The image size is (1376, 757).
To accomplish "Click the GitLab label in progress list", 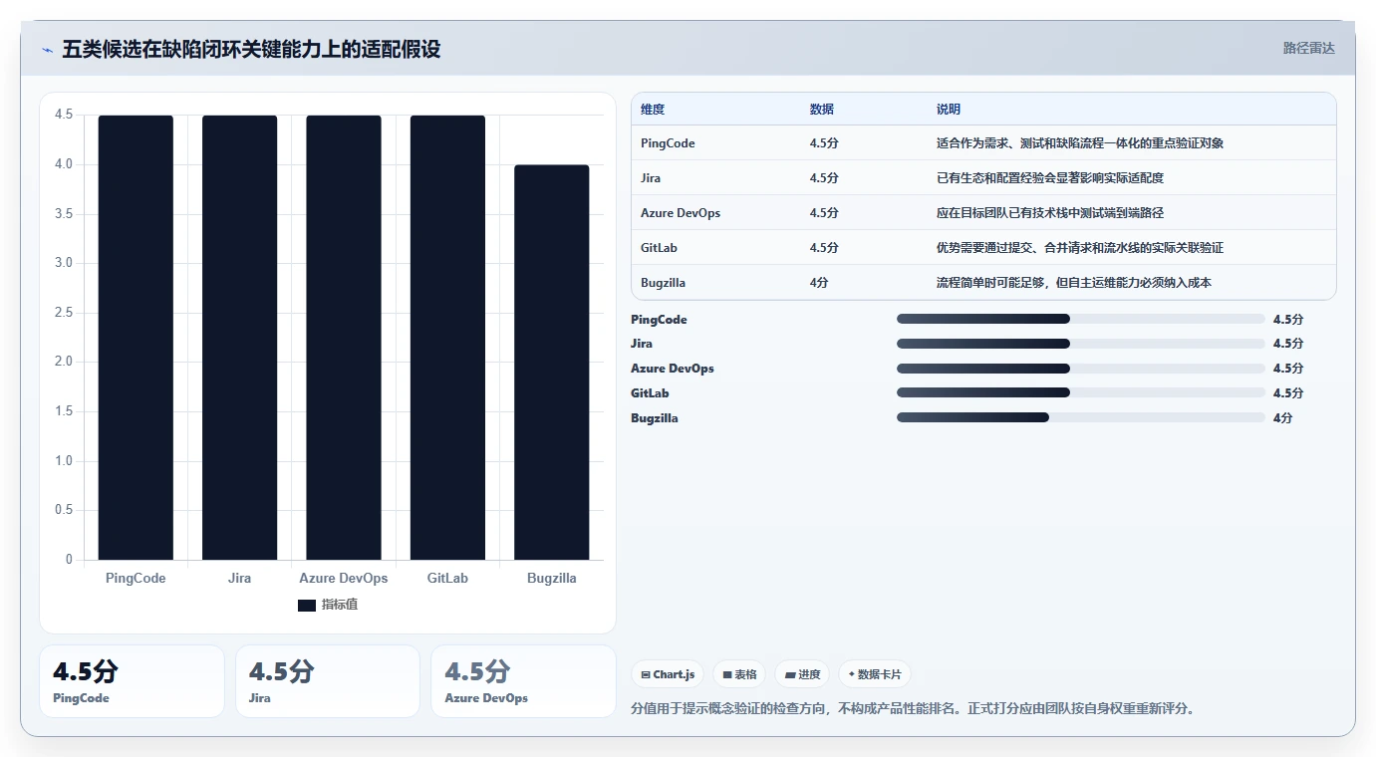I will 650,393.
